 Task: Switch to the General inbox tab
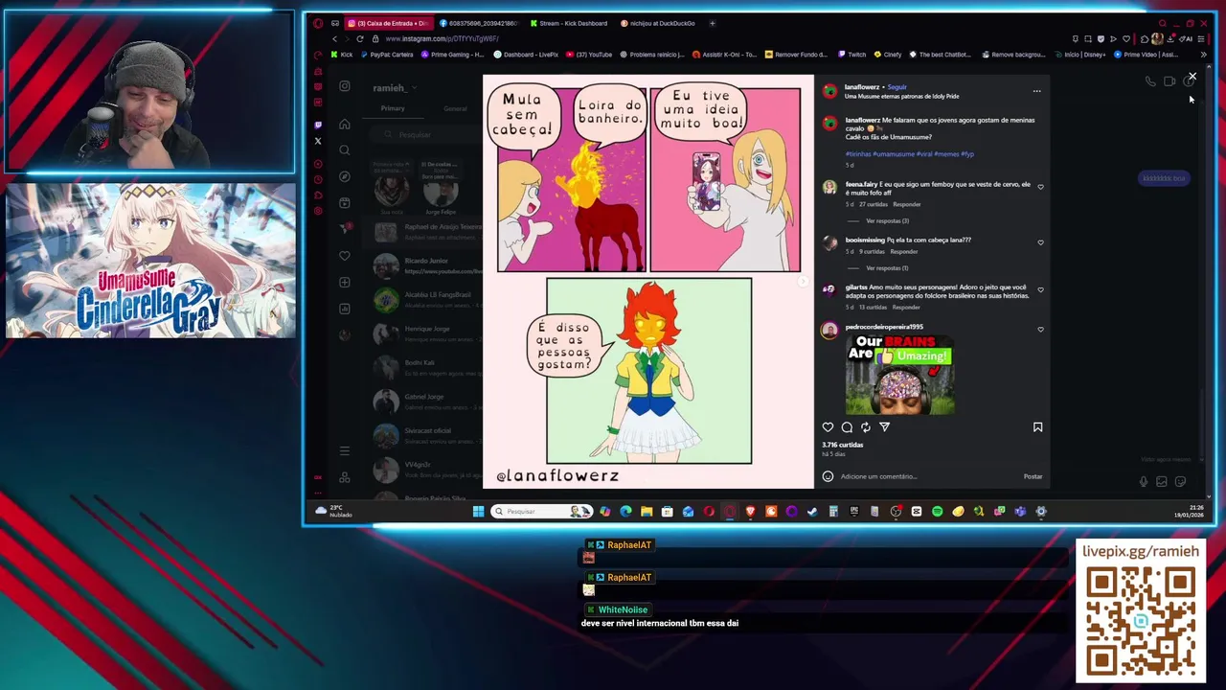455,108
